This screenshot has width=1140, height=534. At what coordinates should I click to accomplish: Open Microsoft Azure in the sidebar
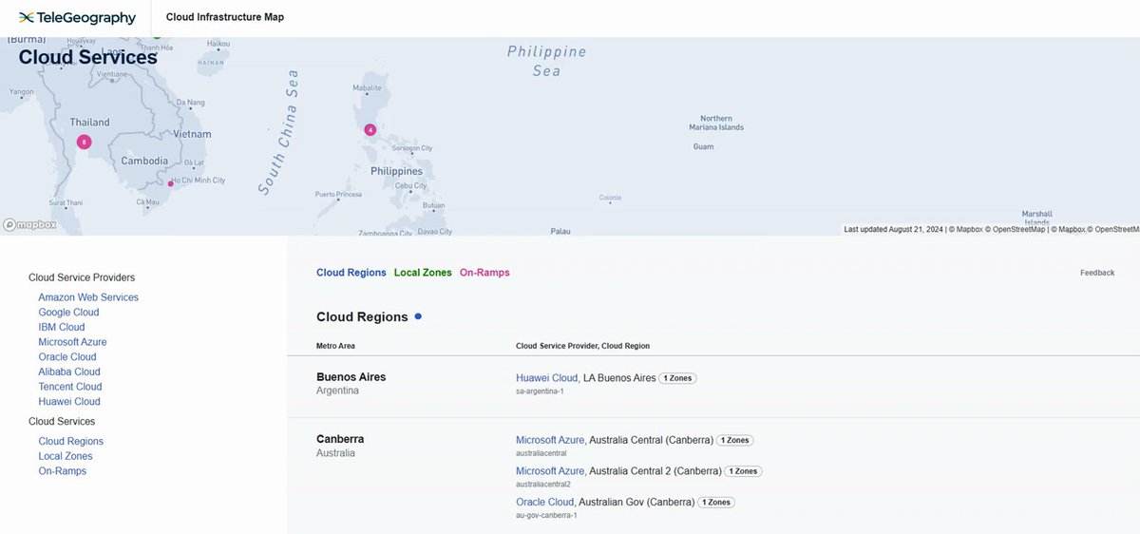click(x=72, y=342)
